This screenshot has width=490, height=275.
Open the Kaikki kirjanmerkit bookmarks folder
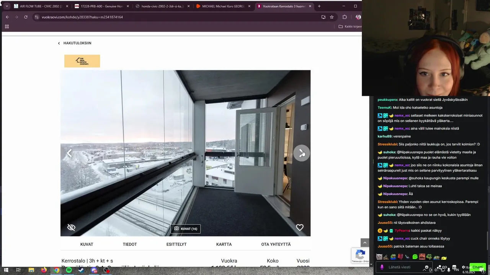(350, 26)
